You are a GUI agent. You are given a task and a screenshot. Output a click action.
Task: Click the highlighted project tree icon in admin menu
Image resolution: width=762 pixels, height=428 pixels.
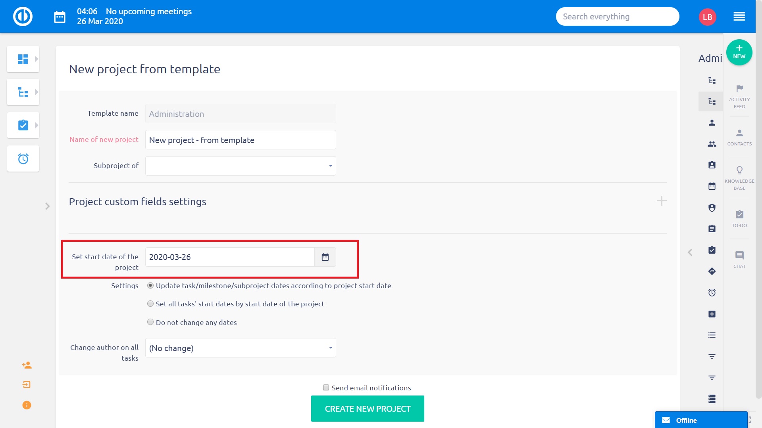click(x=712, y=102)
